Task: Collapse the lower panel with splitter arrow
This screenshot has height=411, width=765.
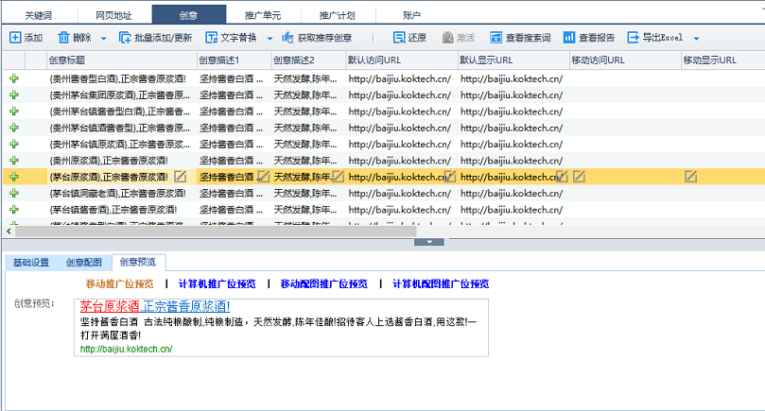Action: point(429,242)
